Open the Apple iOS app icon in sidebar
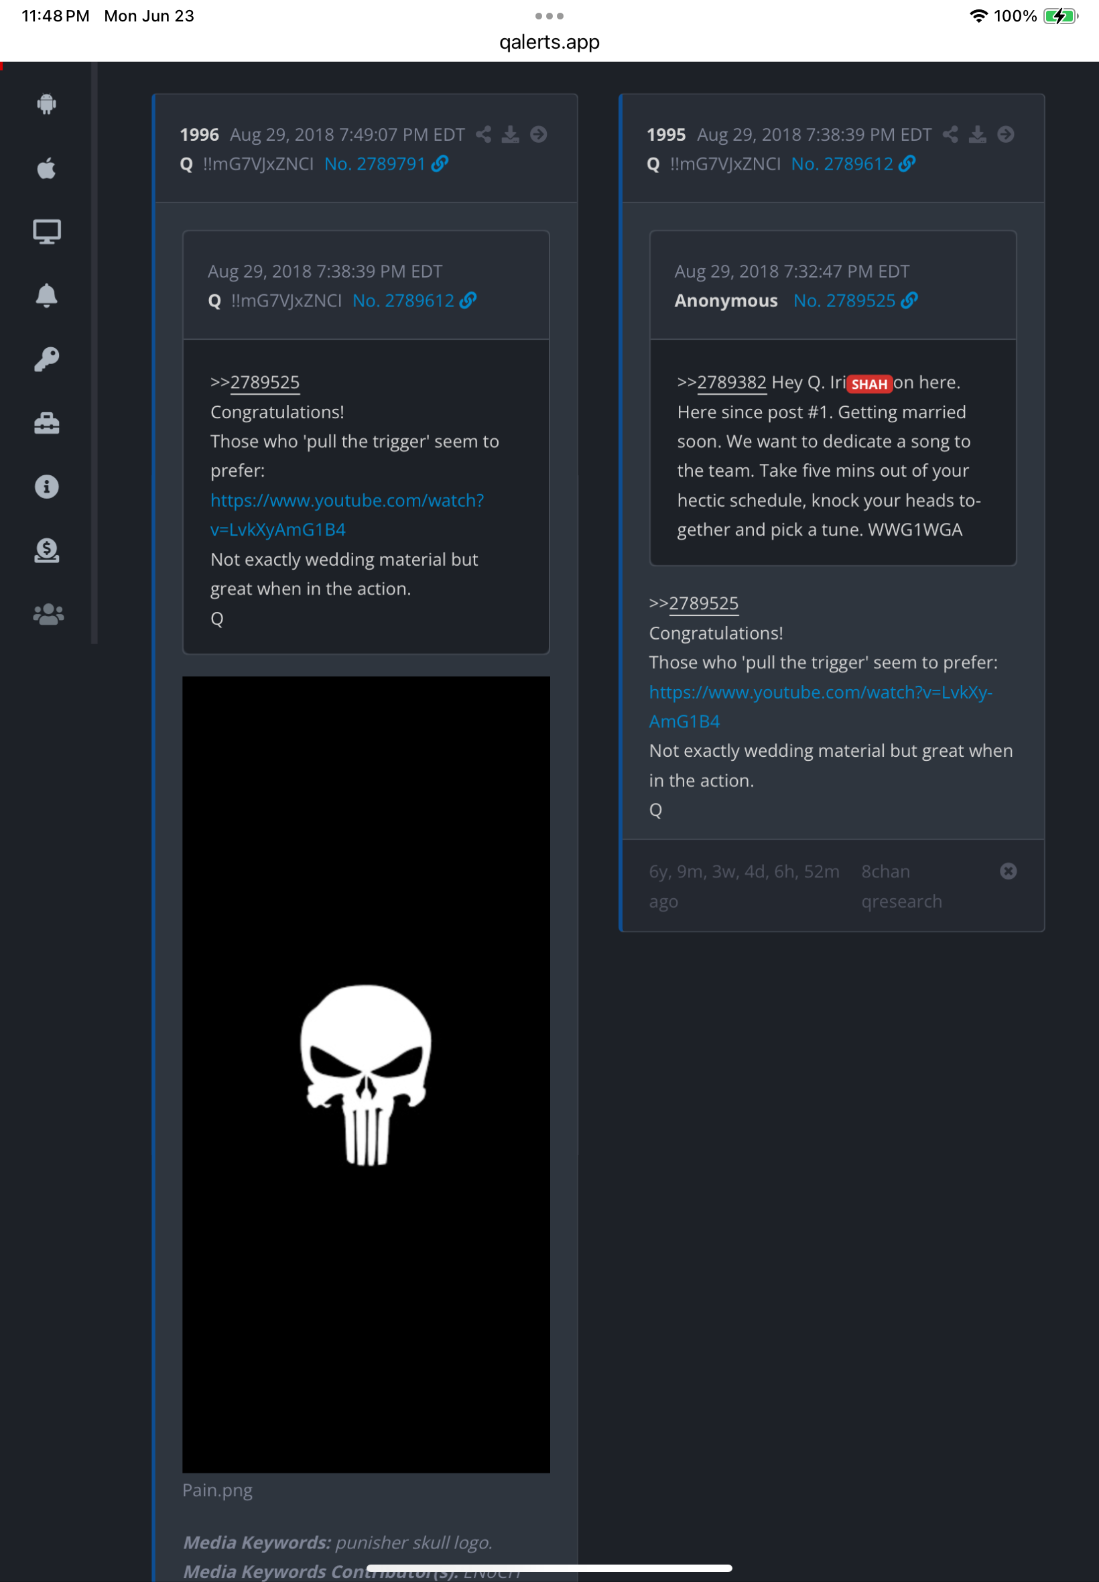This screenshot has width=1099, height=1582. pos(46,168)
